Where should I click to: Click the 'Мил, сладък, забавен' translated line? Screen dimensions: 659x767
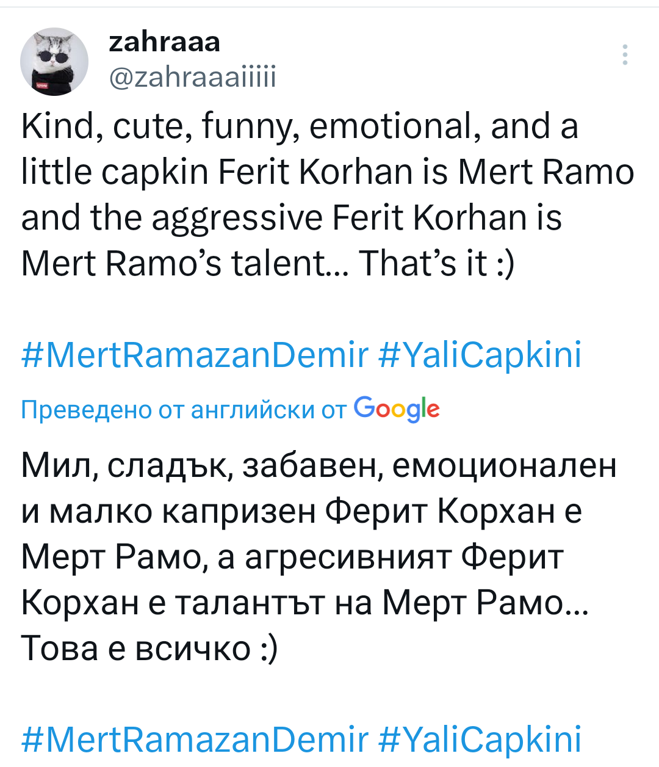(319, 465)
